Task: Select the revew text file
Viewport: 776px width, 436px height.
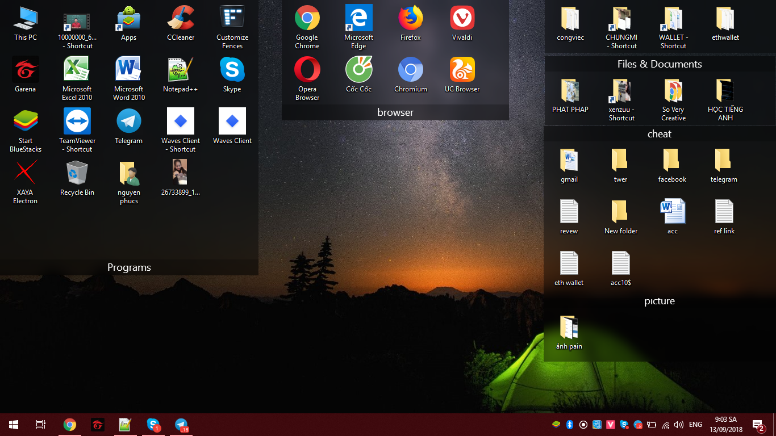Action: (x=569, y=217)
